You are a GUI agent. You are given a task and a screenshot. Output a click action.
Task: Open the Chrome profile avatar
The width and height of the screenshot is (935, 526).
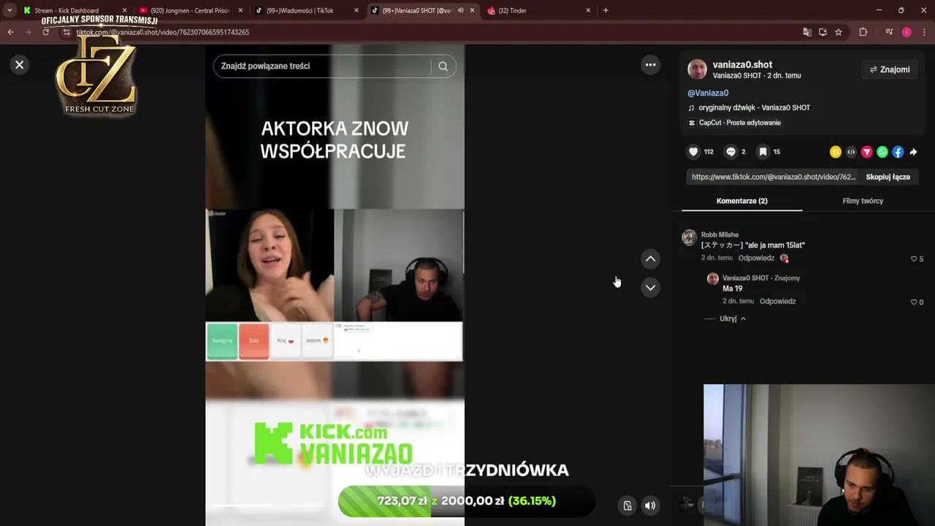click(907, 32)
